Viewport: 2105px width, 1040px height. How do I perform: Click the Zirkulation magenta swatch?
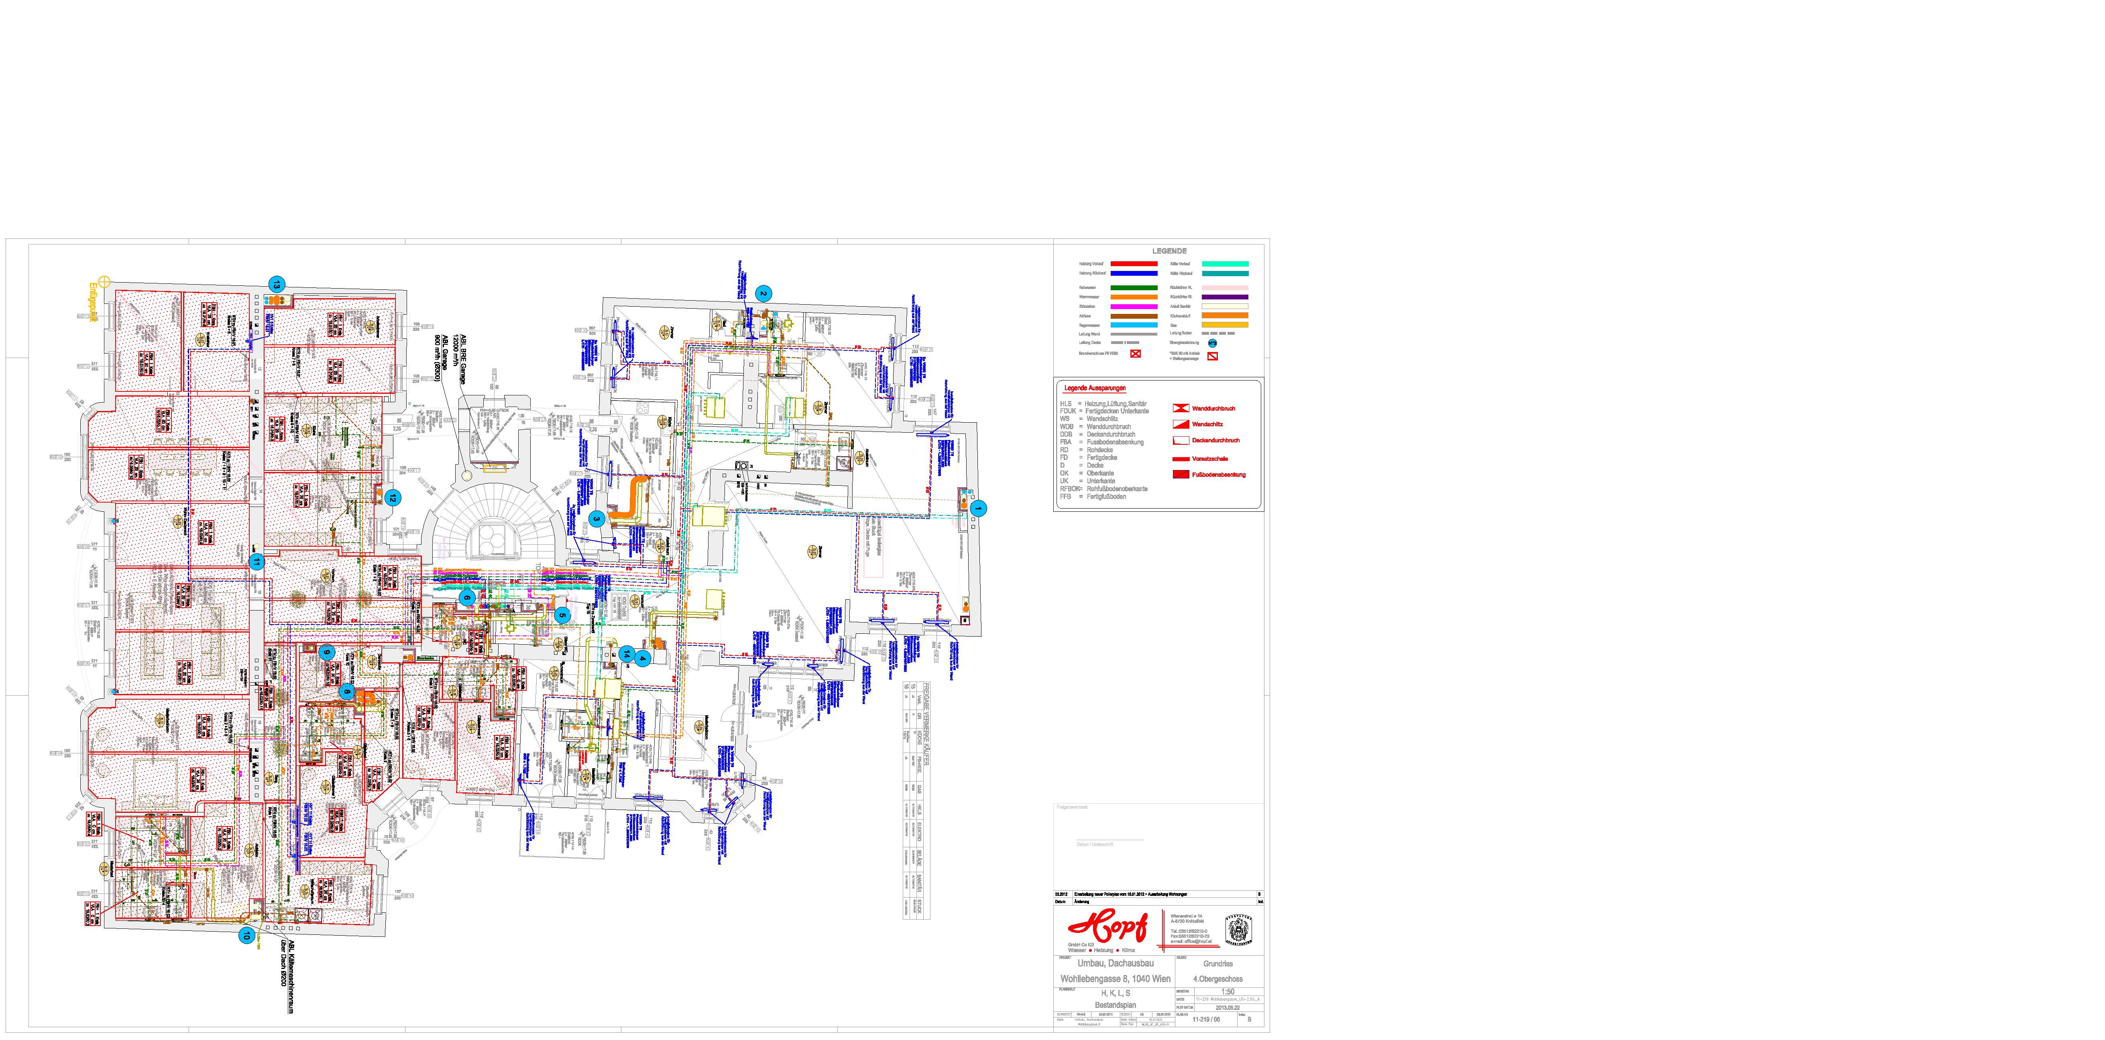1134,306
